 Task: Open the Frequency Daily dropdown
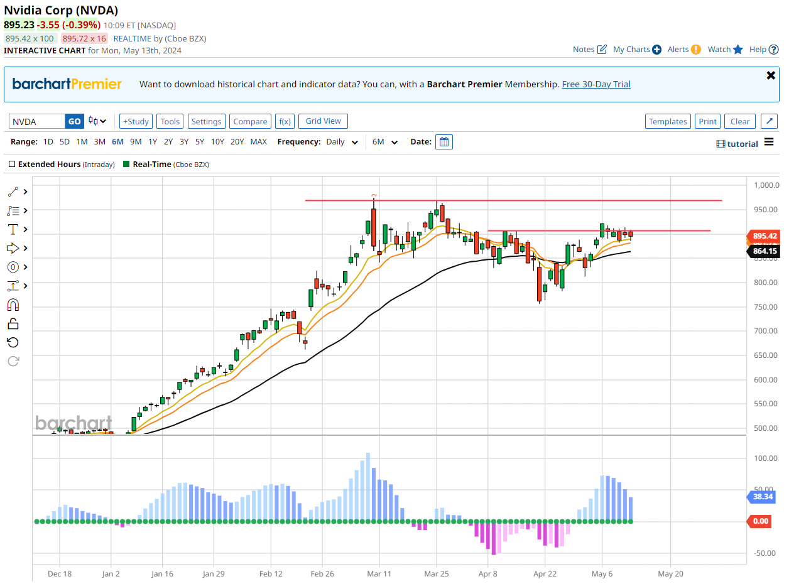coord(342,142)
